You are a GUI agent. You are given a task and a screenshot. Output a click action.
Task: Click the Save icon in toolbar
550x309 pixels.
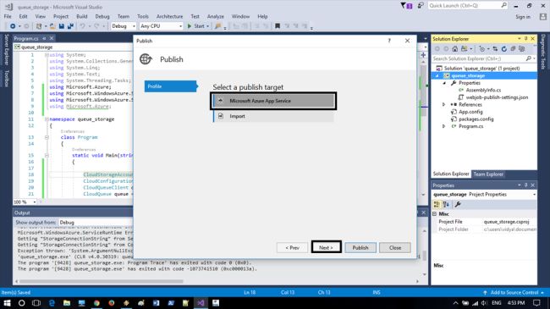point(62,26)
